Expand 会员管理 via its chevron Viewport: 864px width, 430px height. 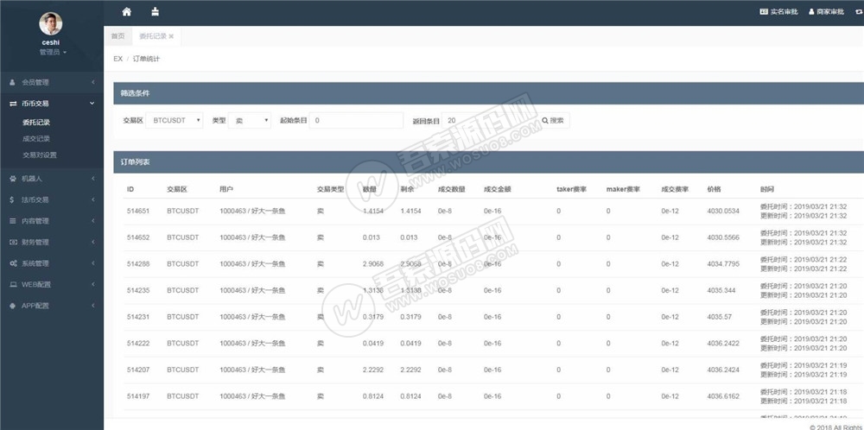[x=93, y=82]
